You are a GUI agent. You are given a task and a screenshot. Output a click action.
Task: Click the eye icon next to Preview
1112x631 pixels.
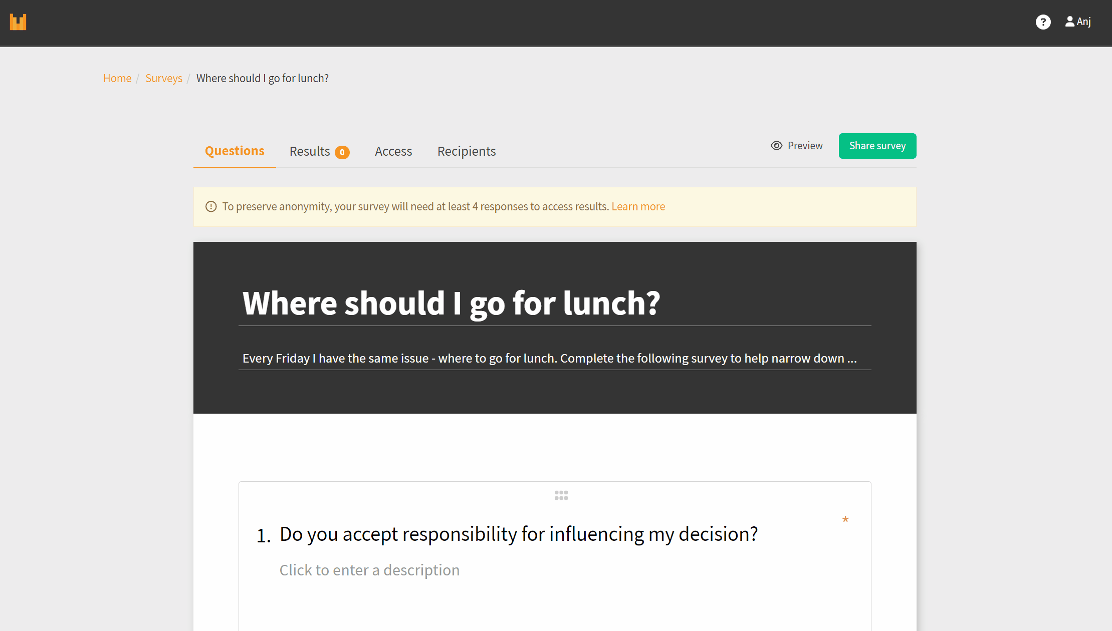tap(776, 146)
